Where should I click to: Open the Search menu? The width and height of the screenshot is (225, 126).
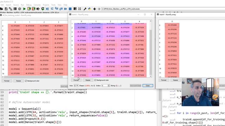coord(8,5)
